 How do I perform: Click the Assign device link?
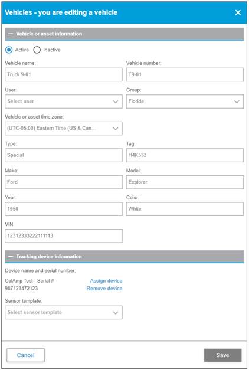[106, 281]
